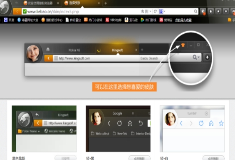
Task: Click the star bookmark icon in address bar
Action: [x=143, y=11]
